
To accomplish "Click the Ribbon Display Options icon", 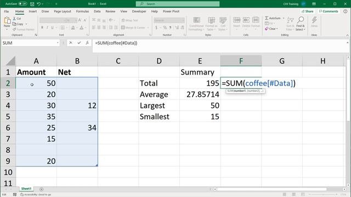I will (314, 4).
